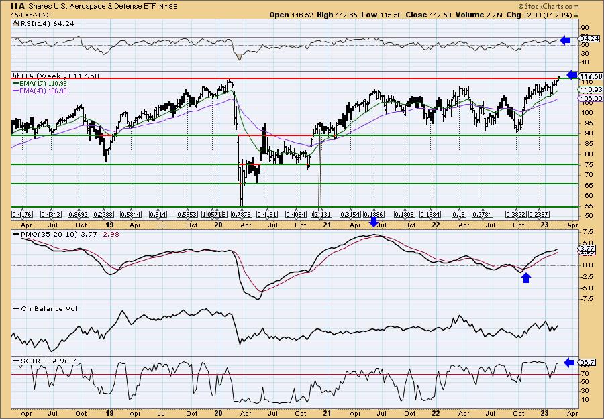Click the 3.77 PMO tag on right axis
The width and height of the screenshot is (604, 419).
tap(587, 249)
